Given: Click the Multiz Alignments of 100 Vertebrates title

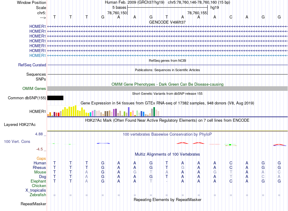Looking at the screenshot, I should (x=167, y=154).
